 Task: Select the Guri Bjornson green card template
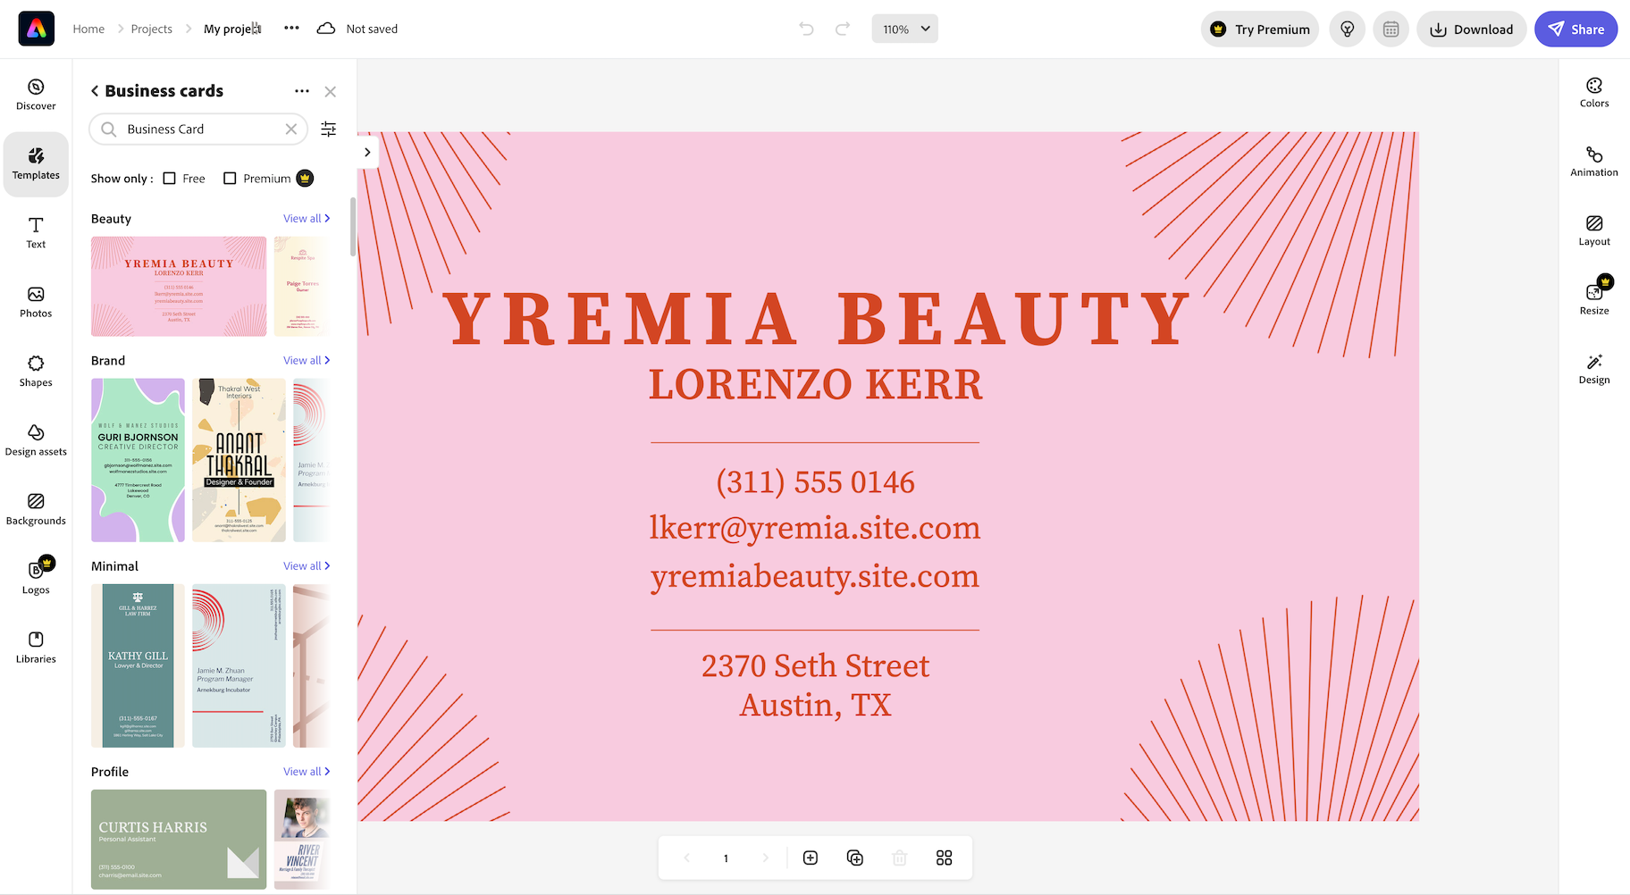tap(138, 460)
